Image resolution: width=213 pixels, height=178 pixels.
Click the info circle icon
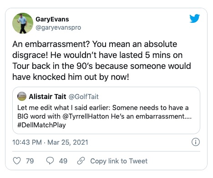point(196,142)
